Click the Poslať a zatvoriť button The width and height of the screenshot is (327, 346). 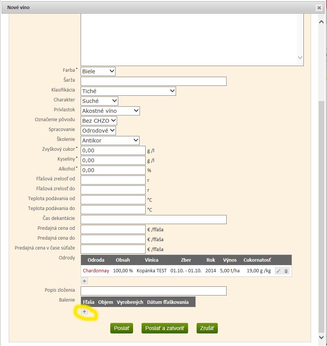[165, 328]
